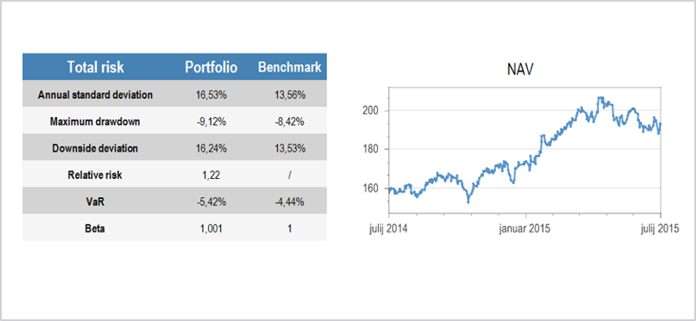Image resolution: width=696 pixels, height=321 pixels.
Task: Click the januar 2015 axis label
Action: tap(525, 229)
